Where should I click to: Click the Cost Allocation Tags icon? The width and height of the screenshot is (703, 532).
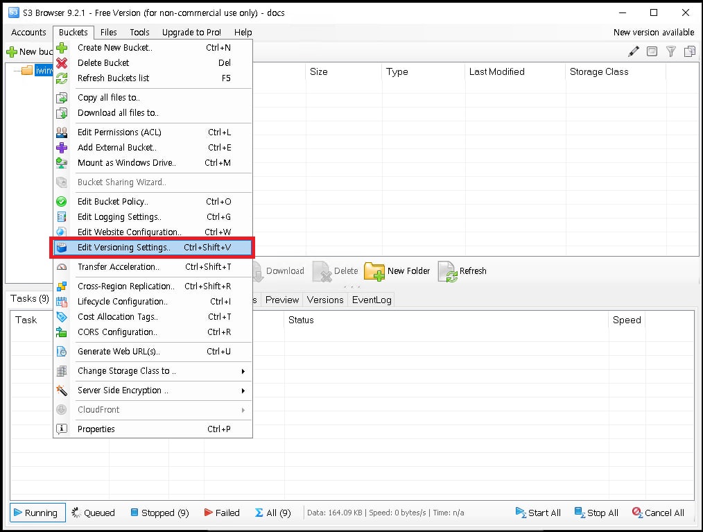(x=62, y=317)
